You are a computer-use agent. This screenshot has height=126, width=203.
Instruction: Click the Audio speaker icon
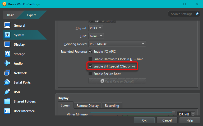7,64
